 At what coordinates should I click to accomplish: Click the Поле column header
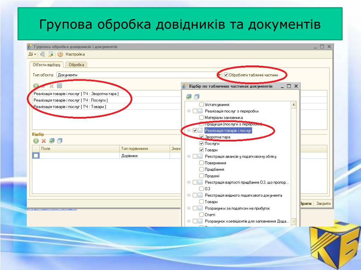[80, 149]
